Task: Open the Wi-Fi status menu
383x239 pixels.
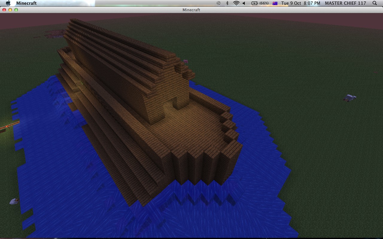Action: pyautogui.click(x=236, y=3)
